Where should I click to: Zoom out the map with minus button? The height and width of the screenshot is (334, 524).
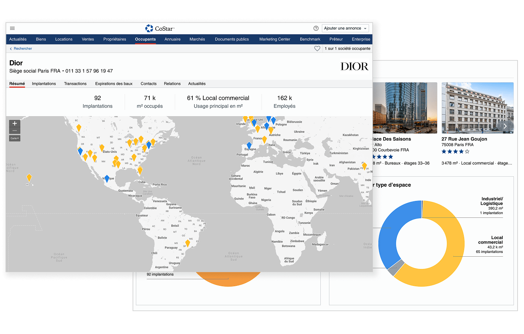[15, 130]
